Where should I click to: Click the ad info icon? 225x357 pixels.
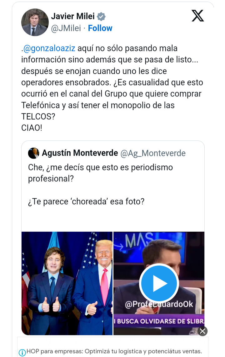click(x=22, y=353)
